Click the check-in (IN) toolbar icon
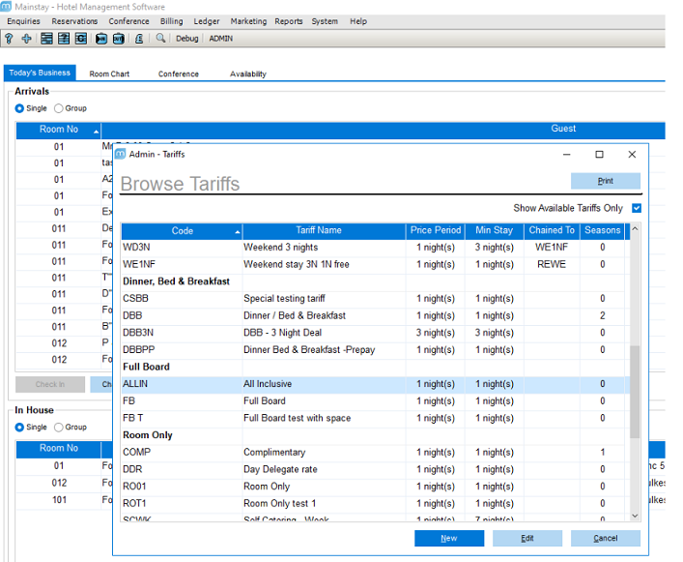Image resolution: width=683 pixels, height=562 pixels. coord(100,39)
